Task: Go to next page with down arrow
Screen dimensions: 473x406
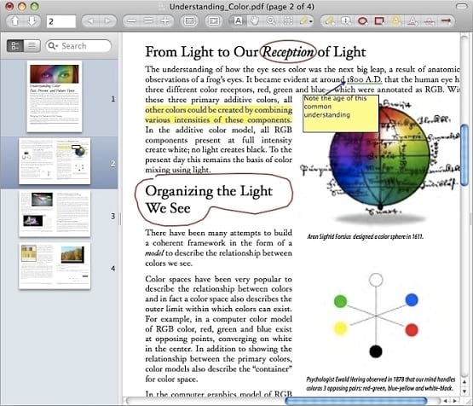Action: 32,20
